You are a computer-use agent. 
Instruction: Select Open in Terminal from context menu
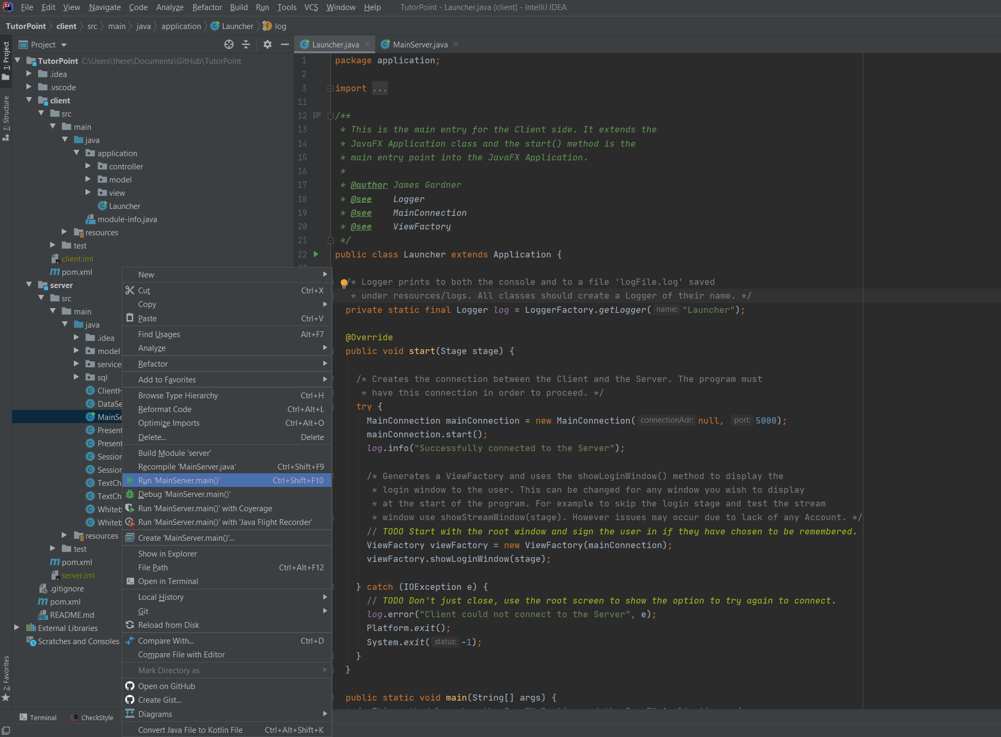[227, 581]
